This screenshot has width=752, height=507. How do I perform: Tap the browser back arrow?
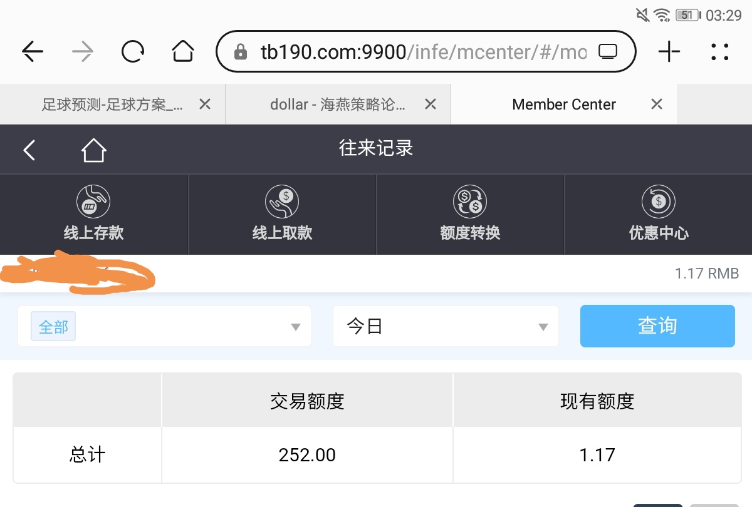pyautogui.click(x=33, y=52)
